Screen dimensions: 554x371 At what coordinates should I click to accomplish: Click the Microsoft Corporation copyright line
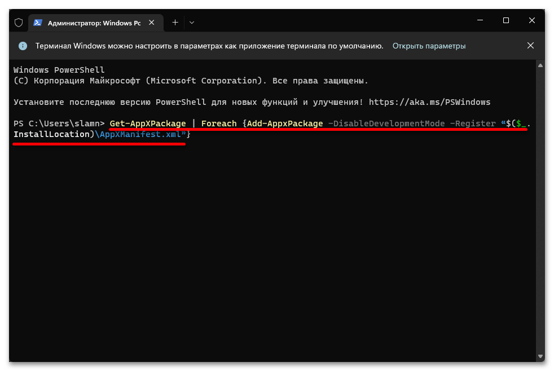pos(191,81)
